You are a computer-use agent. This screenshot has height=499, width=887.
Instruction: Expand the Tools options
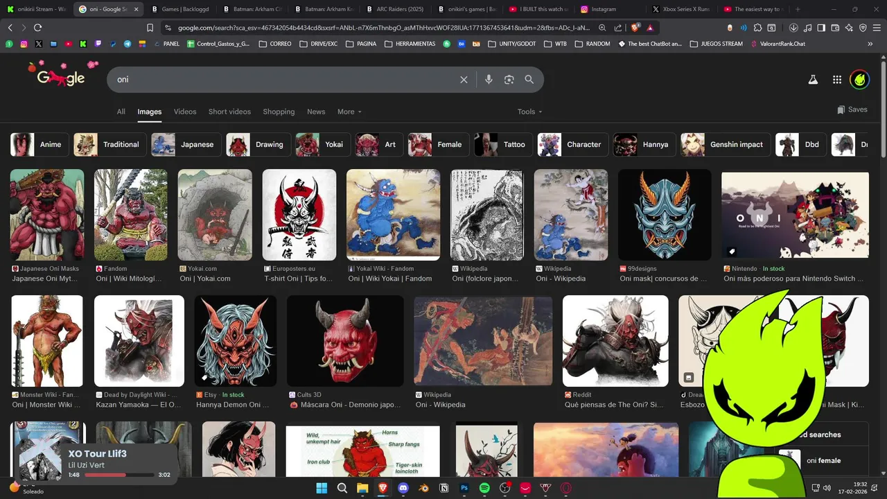point(530,112)
